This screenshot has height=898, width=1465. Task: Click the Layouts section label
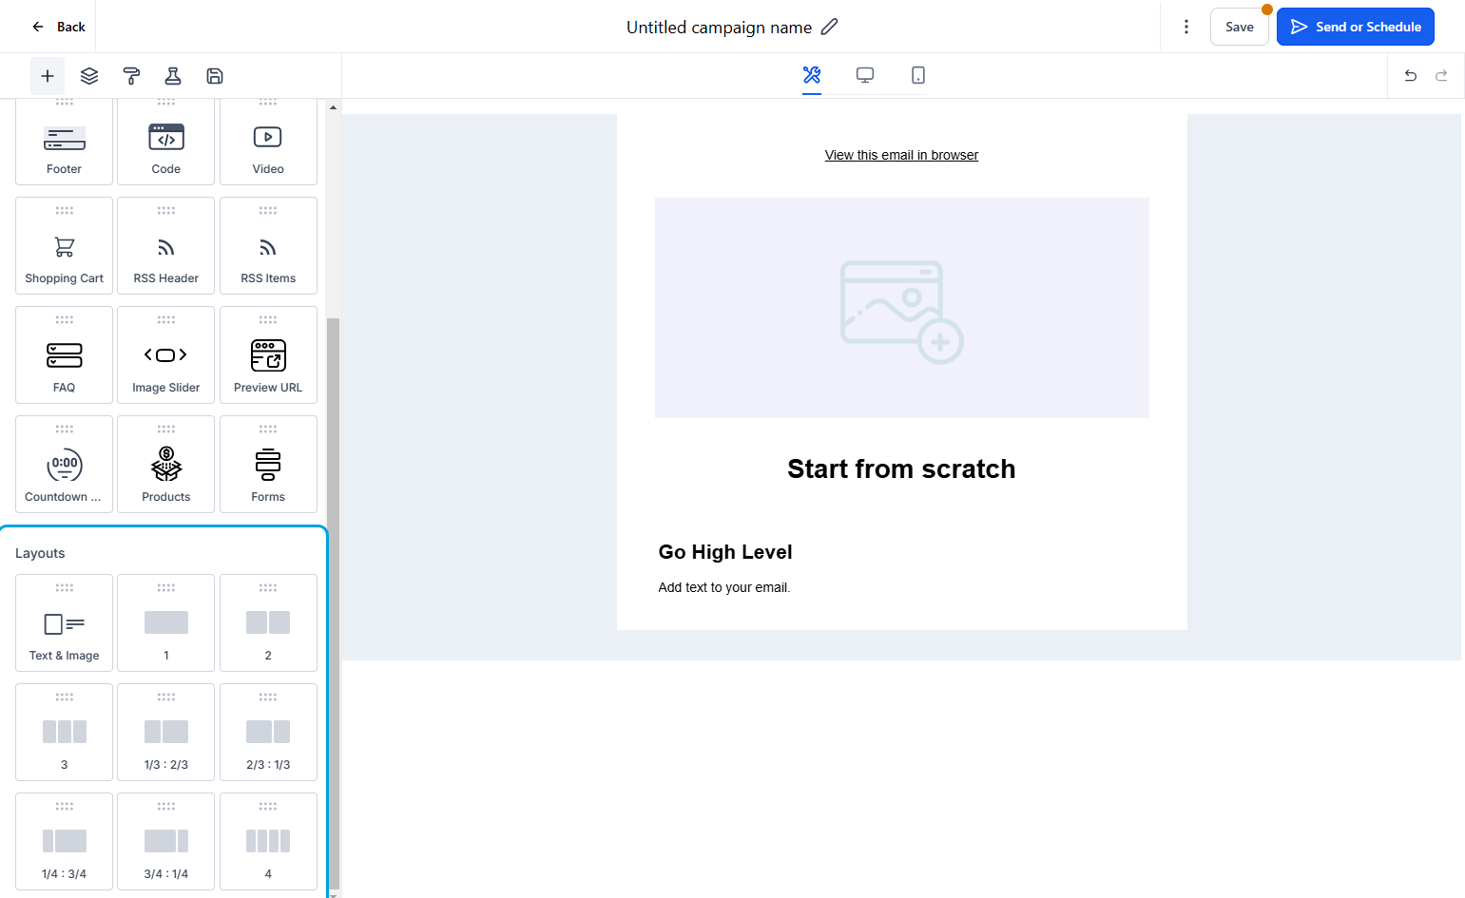[40, 553]
